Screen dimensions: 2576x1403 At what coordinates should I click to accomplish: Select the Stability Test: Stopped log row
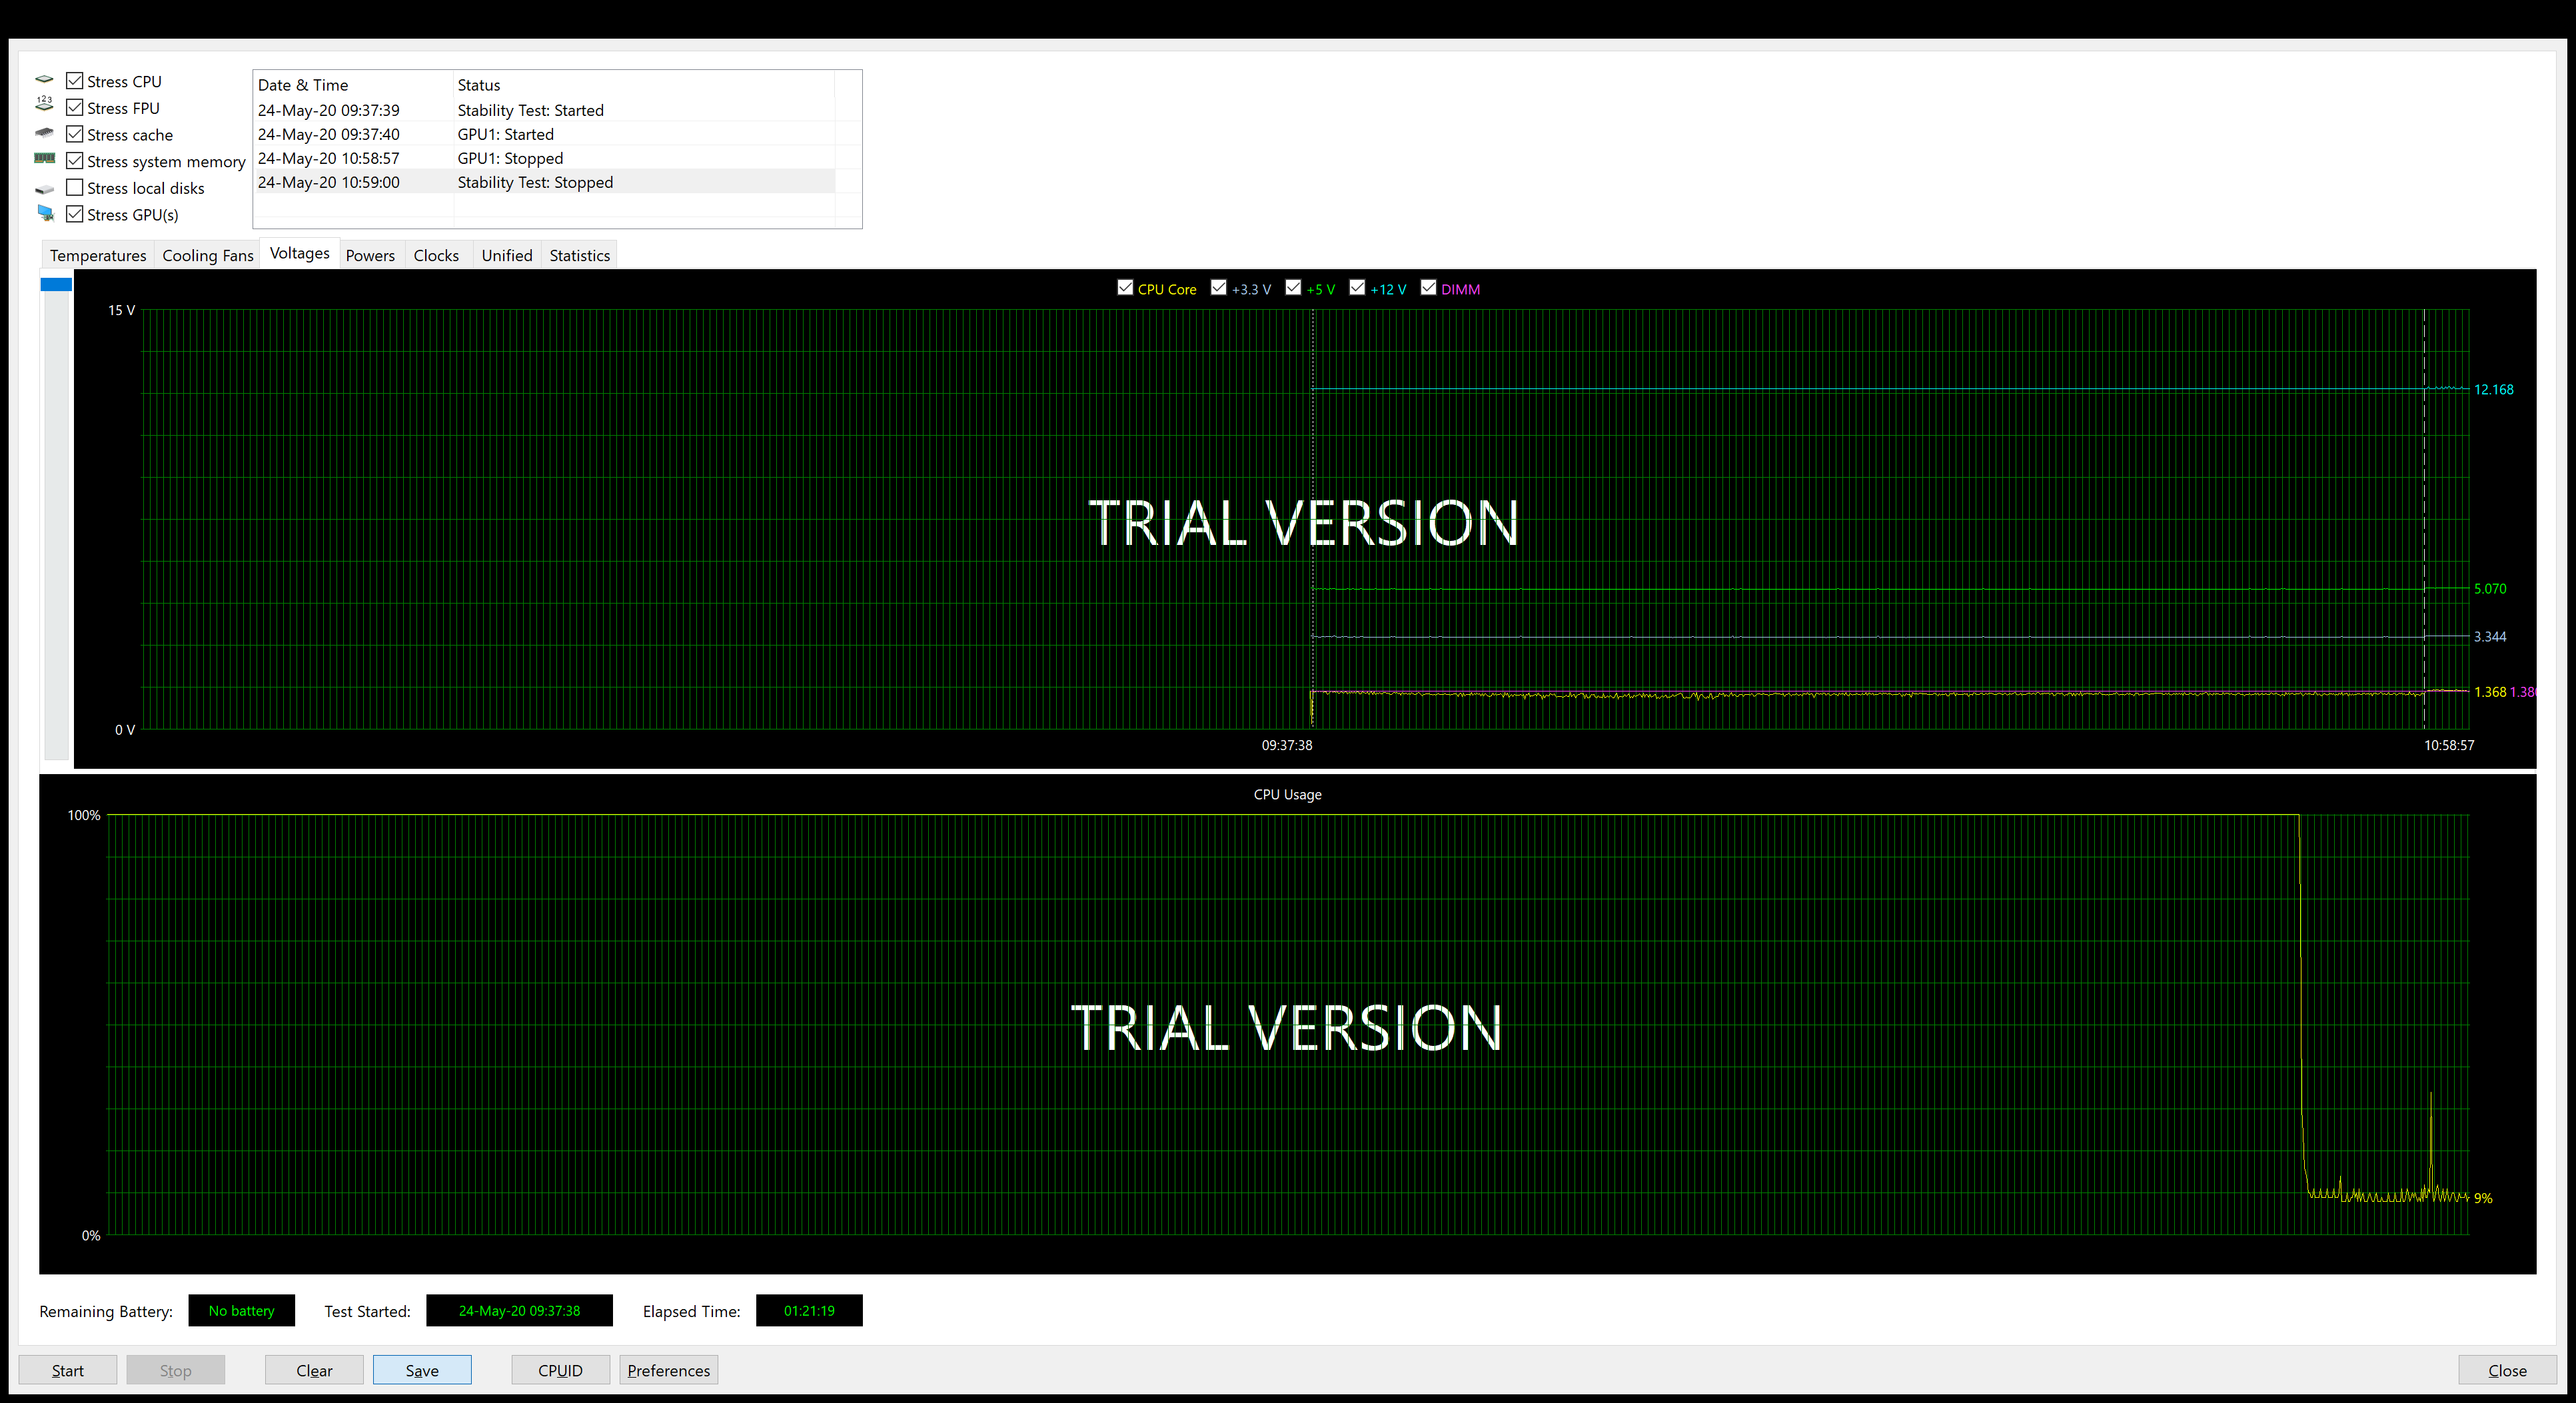pyautogui.click(x=545, y=182)
